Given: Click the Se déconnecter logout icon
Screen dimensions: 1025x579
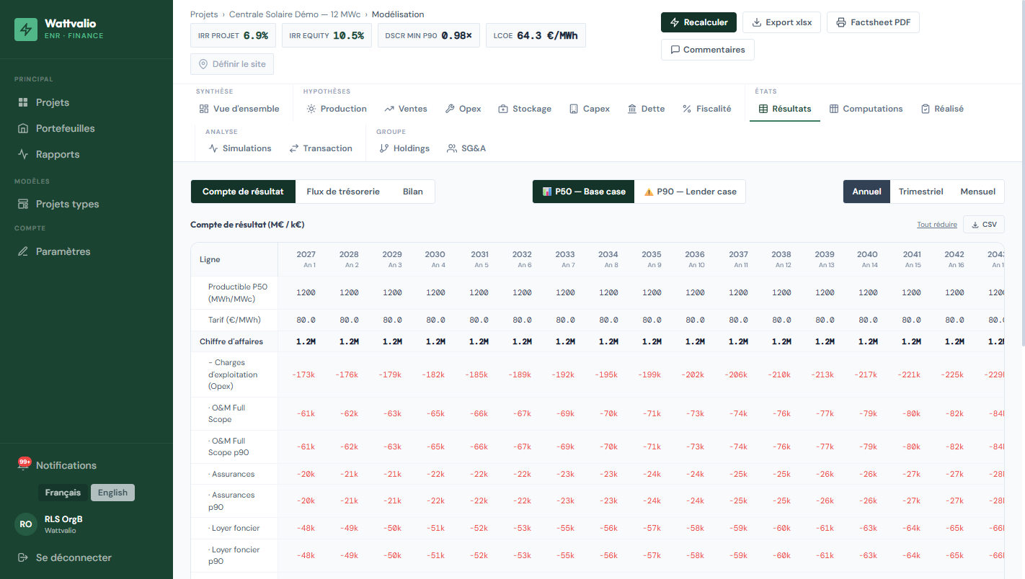Looking at the screenshot, I should 23,557.
